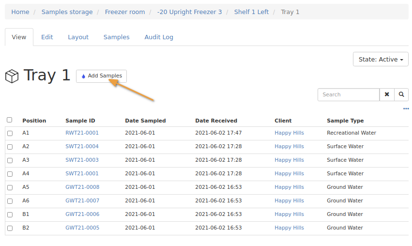Click Happy Hills client in row A3
Image resolution: width=412 pixels, height=246 pixels.
pos(289,160)
